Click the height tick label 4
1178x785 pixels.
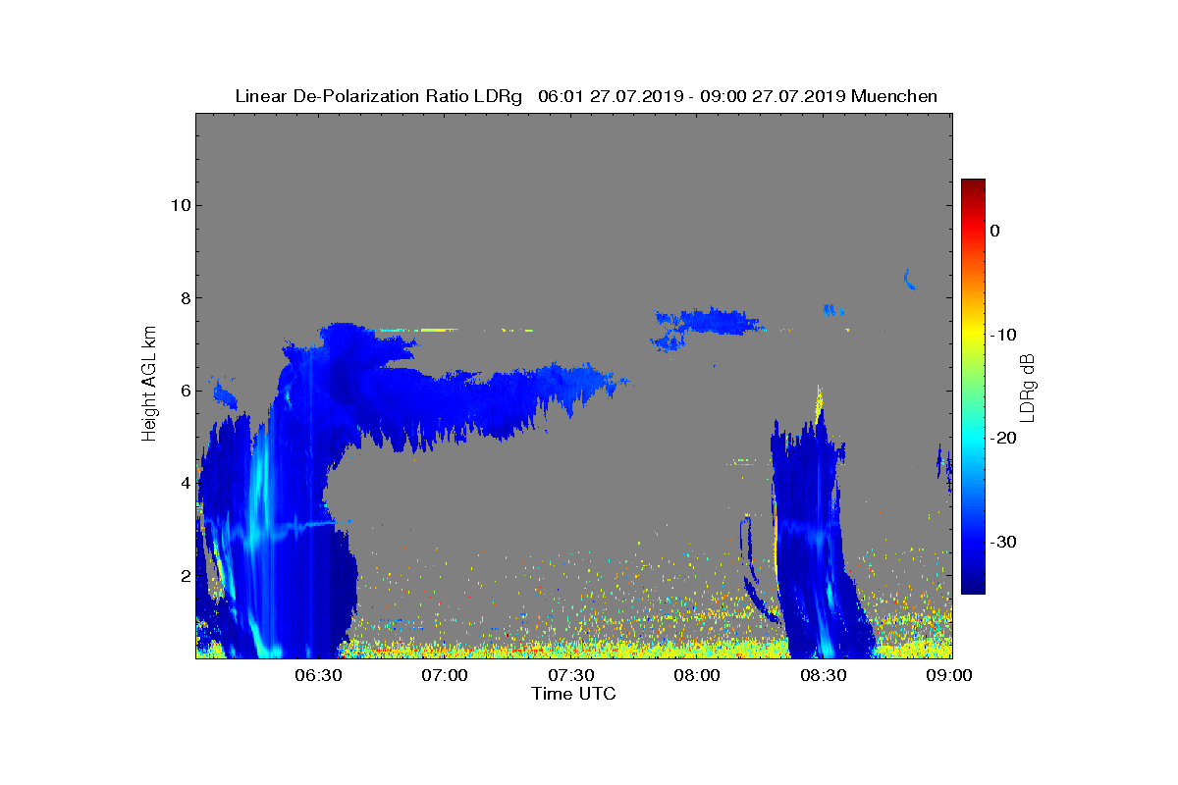pos(185,483)
